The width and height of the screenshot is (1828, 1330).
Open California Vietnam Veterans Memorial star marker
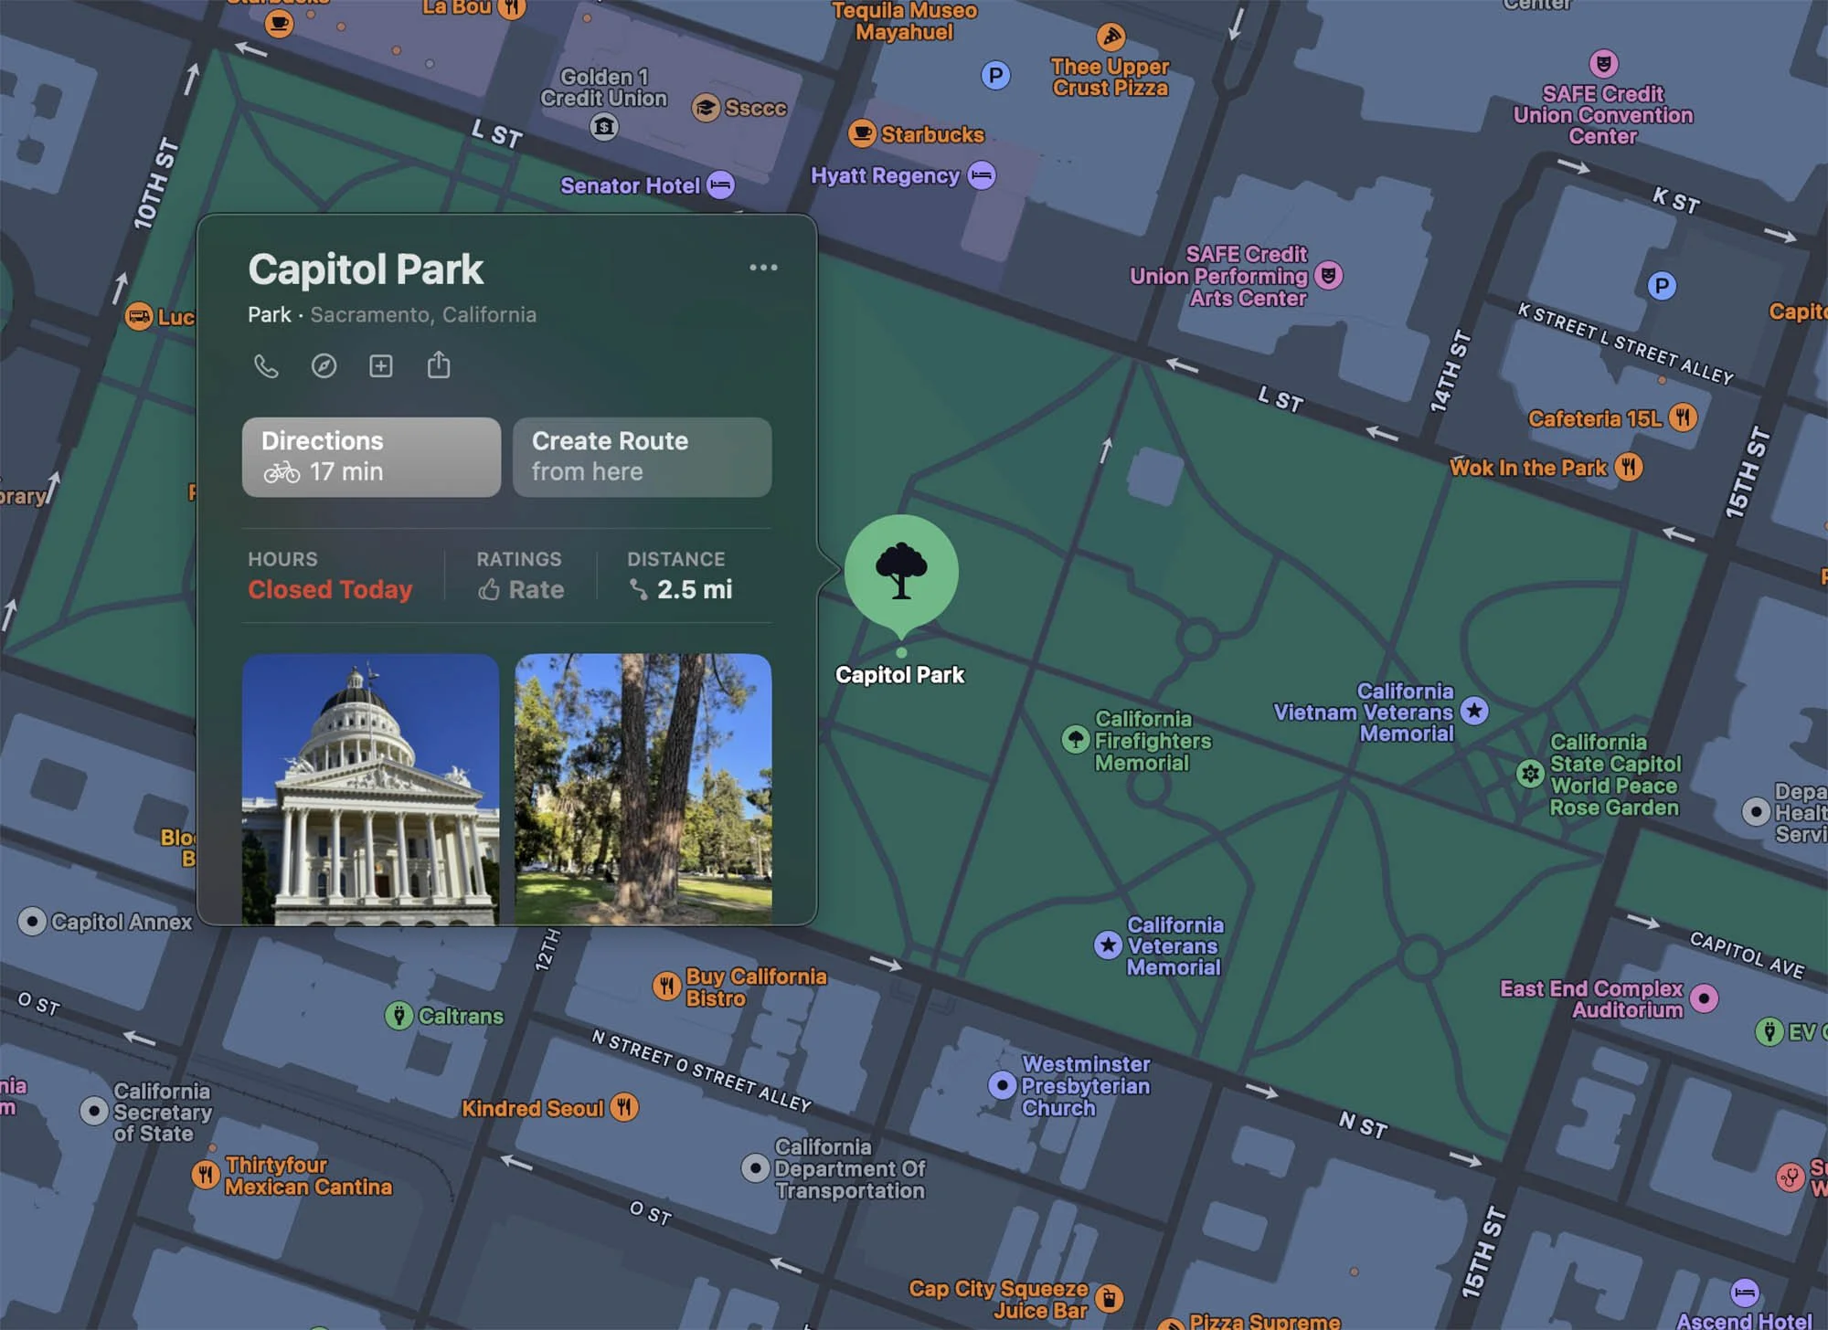coord(1474,711)
